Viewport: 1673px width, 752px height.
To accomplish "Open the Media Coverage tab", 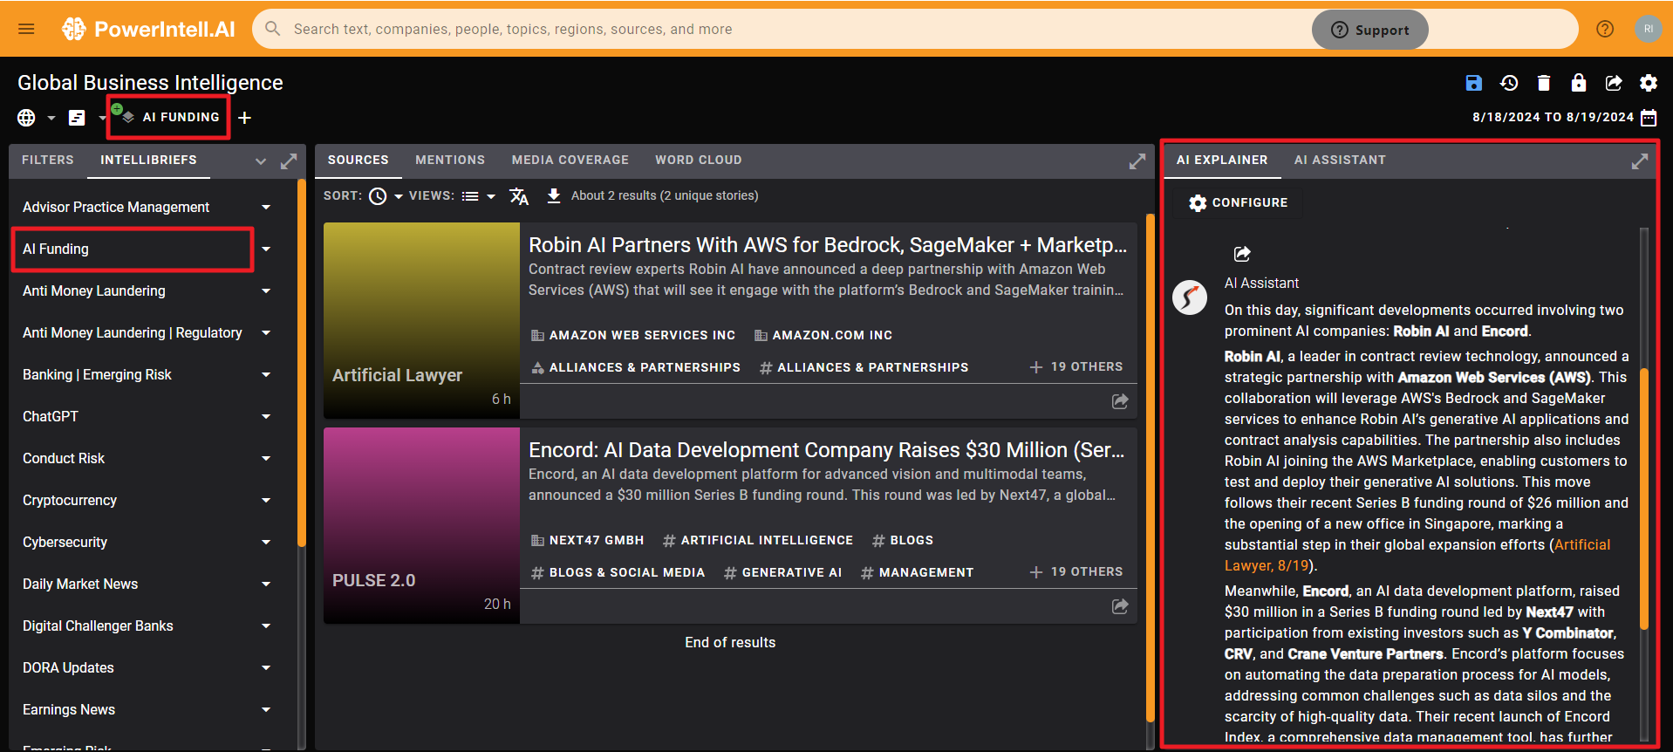I will (x=570, y=161).
